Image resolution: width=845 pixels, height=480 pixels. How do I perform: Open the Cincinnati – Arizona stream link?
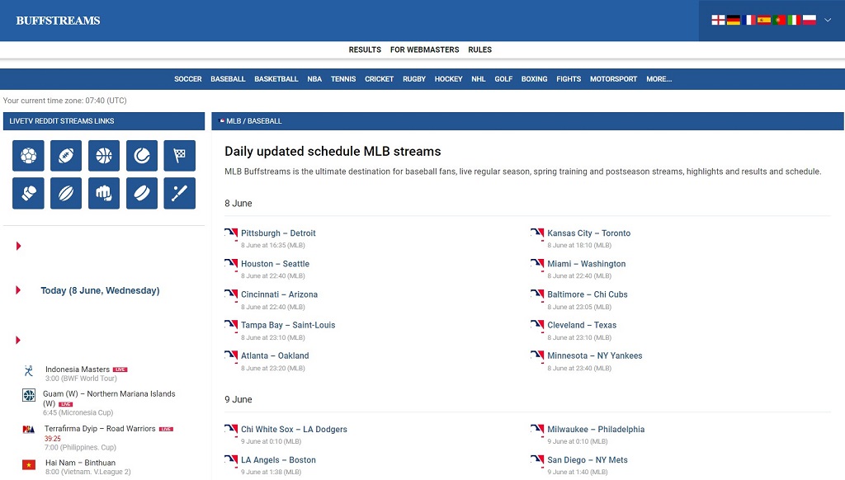click(x=279, y=294)
